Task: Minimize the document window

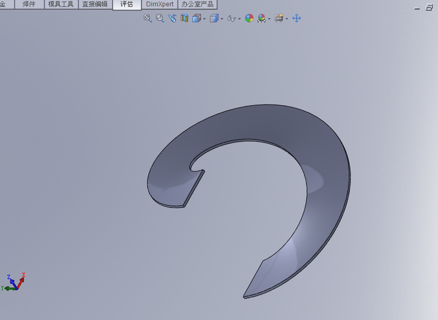Action: pyautogui.click(x=417, y=8)
